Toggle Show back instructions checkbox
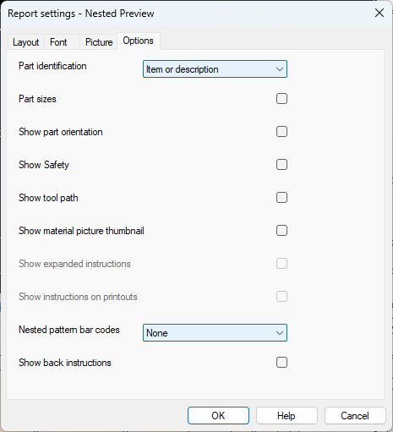 (281, 363)
